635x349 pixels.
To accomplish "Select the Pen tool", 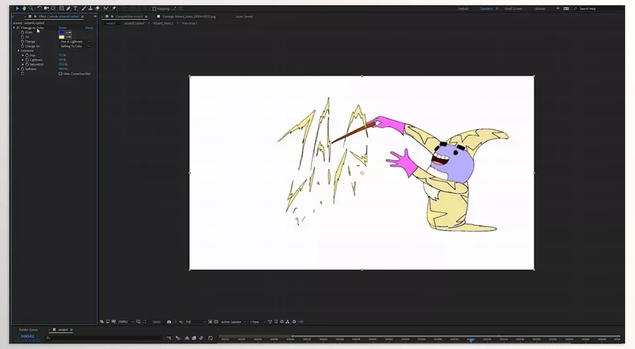I will click(x=68, y=9).
